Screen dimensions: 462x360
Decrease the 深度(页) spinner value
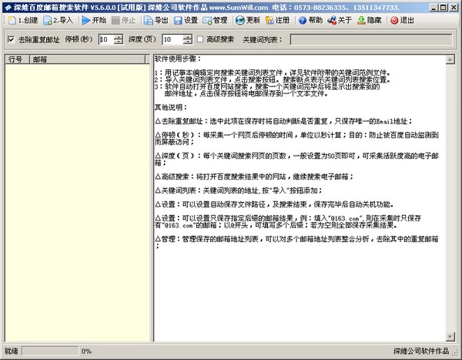click(x=187, y=42)
